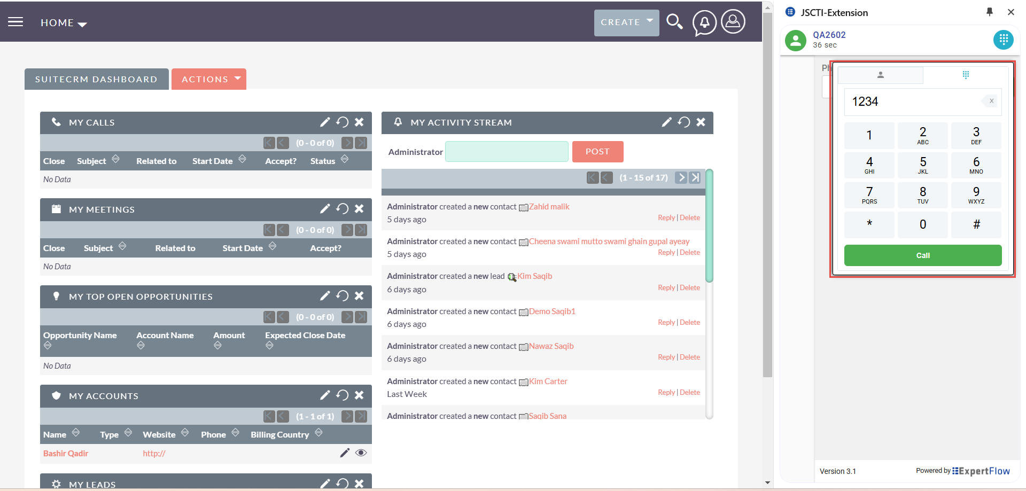
Task: Edit the Bashir Qadir account row
Action: coord(345,453)
